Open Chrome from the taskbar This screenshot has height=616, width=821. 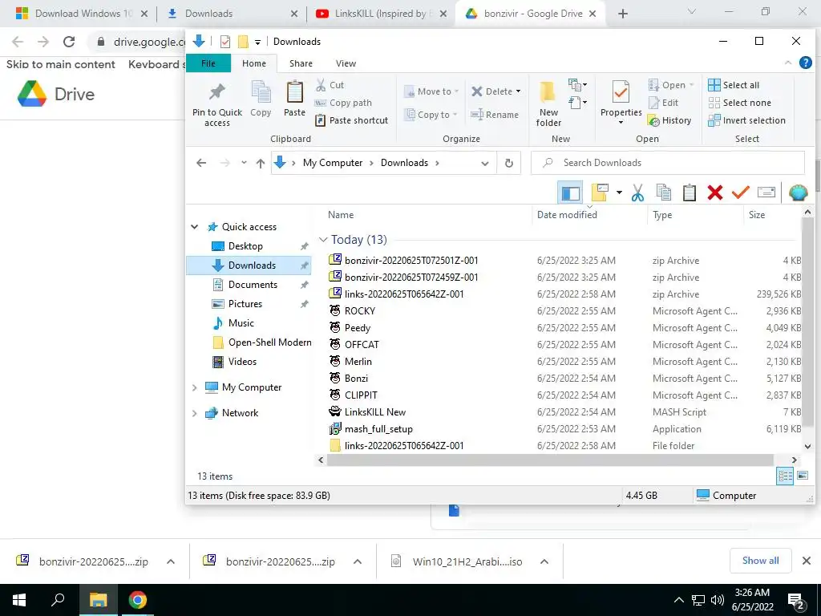click(137, 600)
